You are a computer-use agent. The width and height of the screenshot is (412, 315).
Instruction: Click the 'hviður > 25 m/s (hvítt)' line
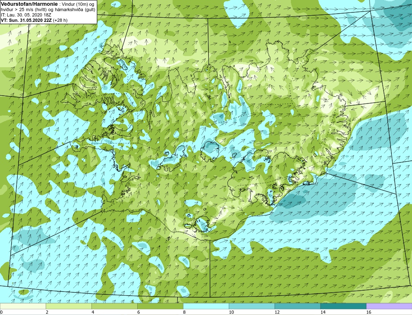24,10
